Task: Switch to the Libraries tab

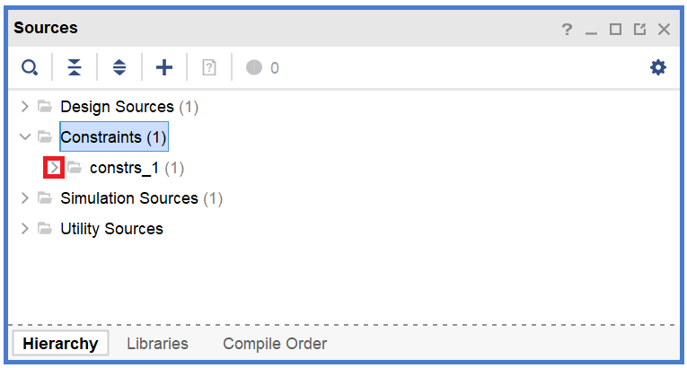Action: [x=157, y=344]
